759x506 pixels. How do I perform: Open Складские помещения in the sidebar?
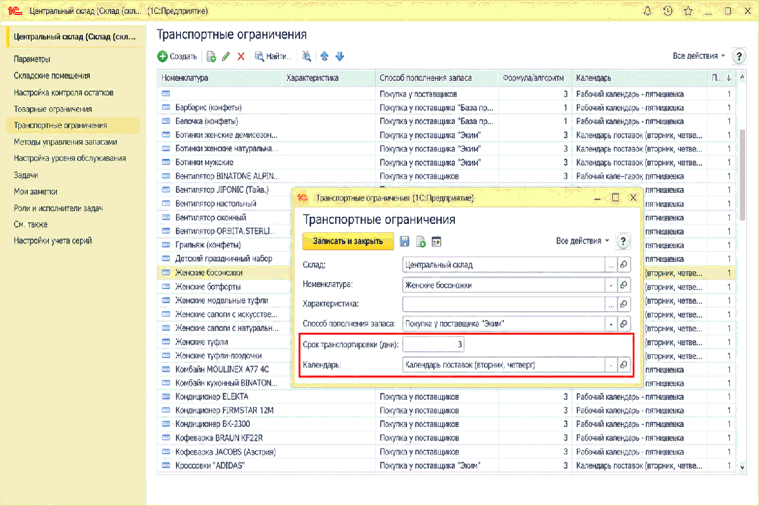pyautogui.click(x=52, y=76)
